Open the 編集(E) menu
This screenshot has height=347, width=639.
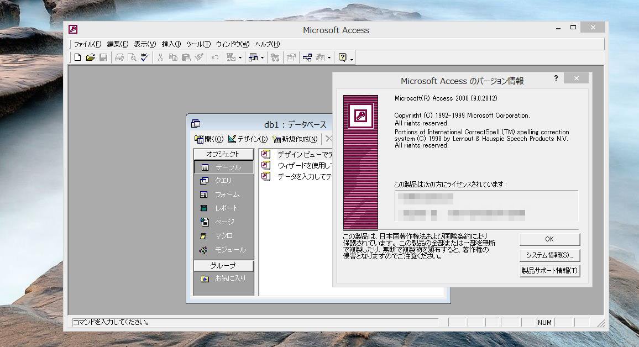(x=117, y=44)
